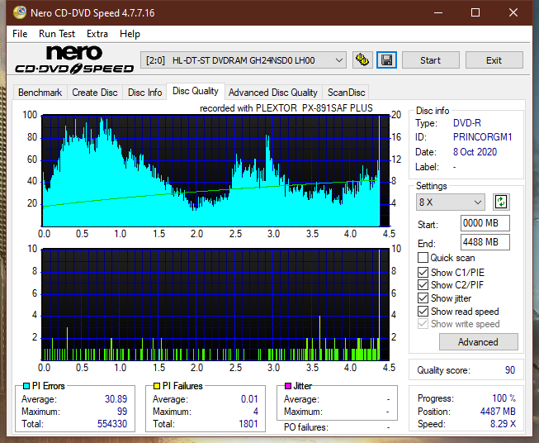
Task: Click the PI Errors graph area
Action: (x=215, y=171)
